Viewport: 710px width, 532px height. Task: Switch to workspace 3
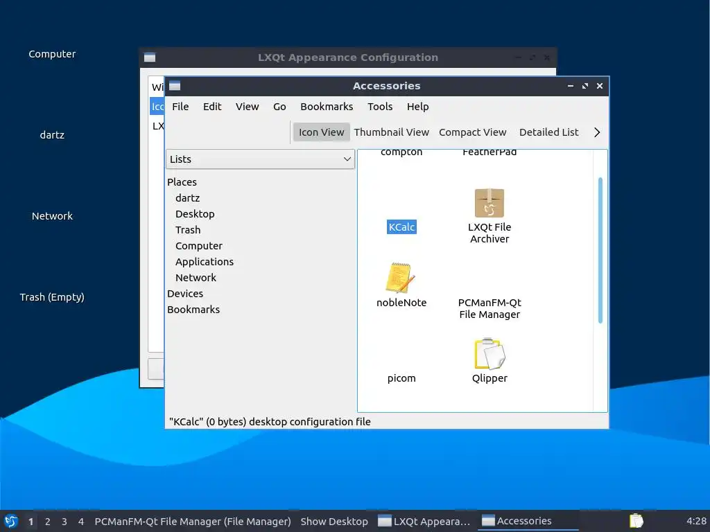tap(64, 521)
